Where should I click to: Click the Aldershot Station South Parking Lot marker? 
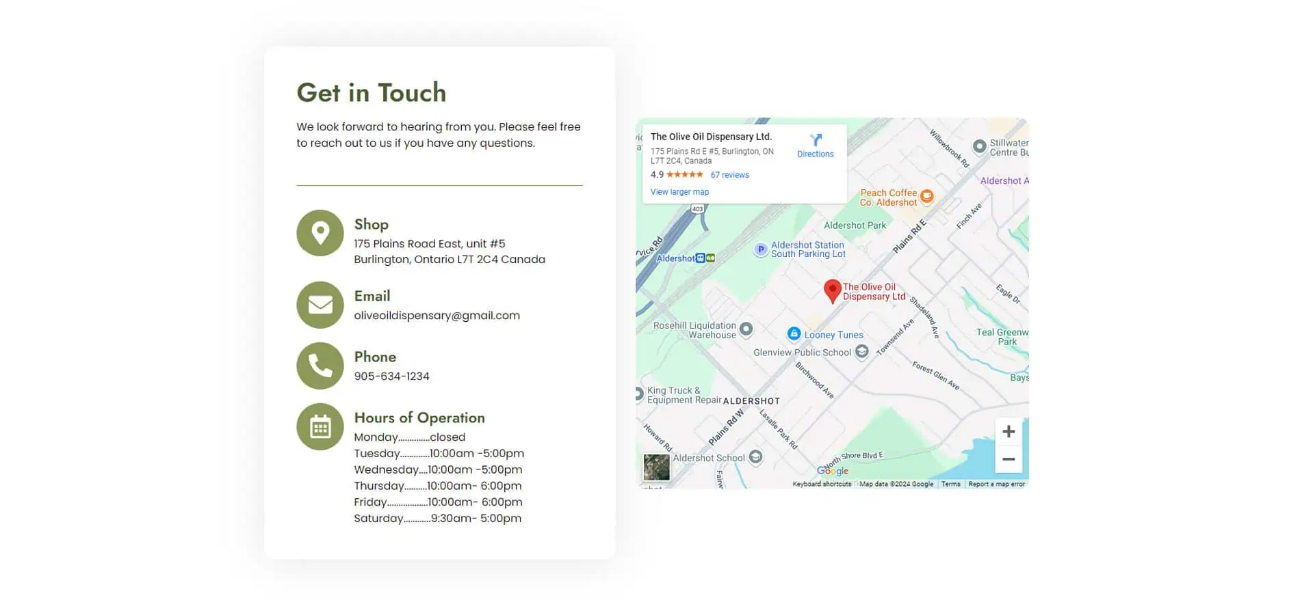click(x=761, y=249)
